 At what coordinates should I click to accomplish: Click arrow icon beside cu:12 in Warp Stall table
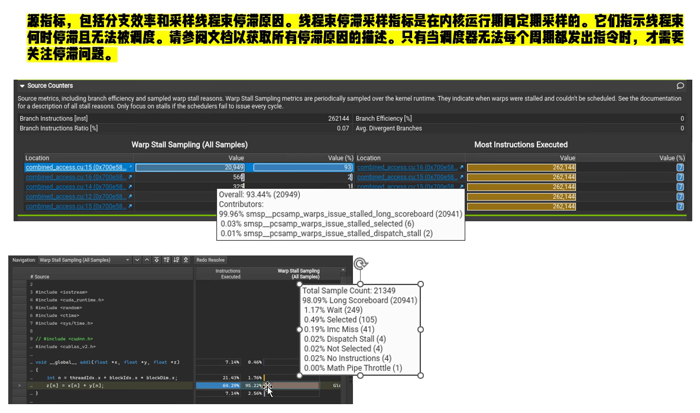tap(130, 196)
